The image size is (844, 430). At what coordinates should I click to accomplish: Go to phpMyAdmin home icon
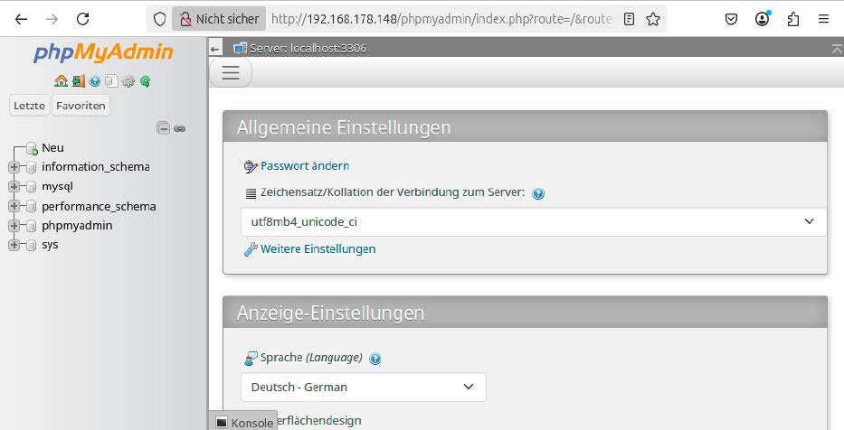tap(61, 81)
